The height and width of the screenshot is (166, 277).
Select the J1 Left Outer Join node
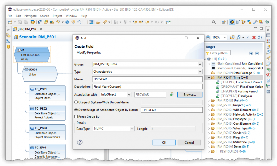coord(32,55)
